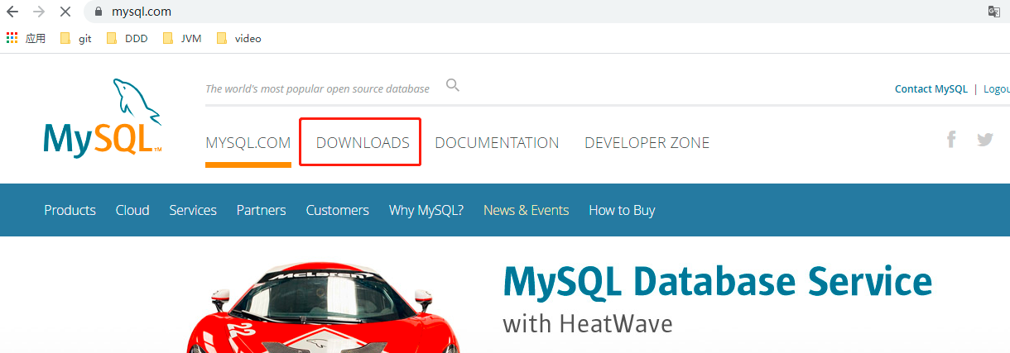The width and height of the screenshot is (1010, 353).
Task: Open the Products menu
Action: 70,210
